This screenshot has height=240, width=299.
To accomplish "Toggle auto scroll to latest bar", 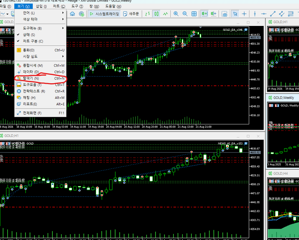I will coord(204,14).
